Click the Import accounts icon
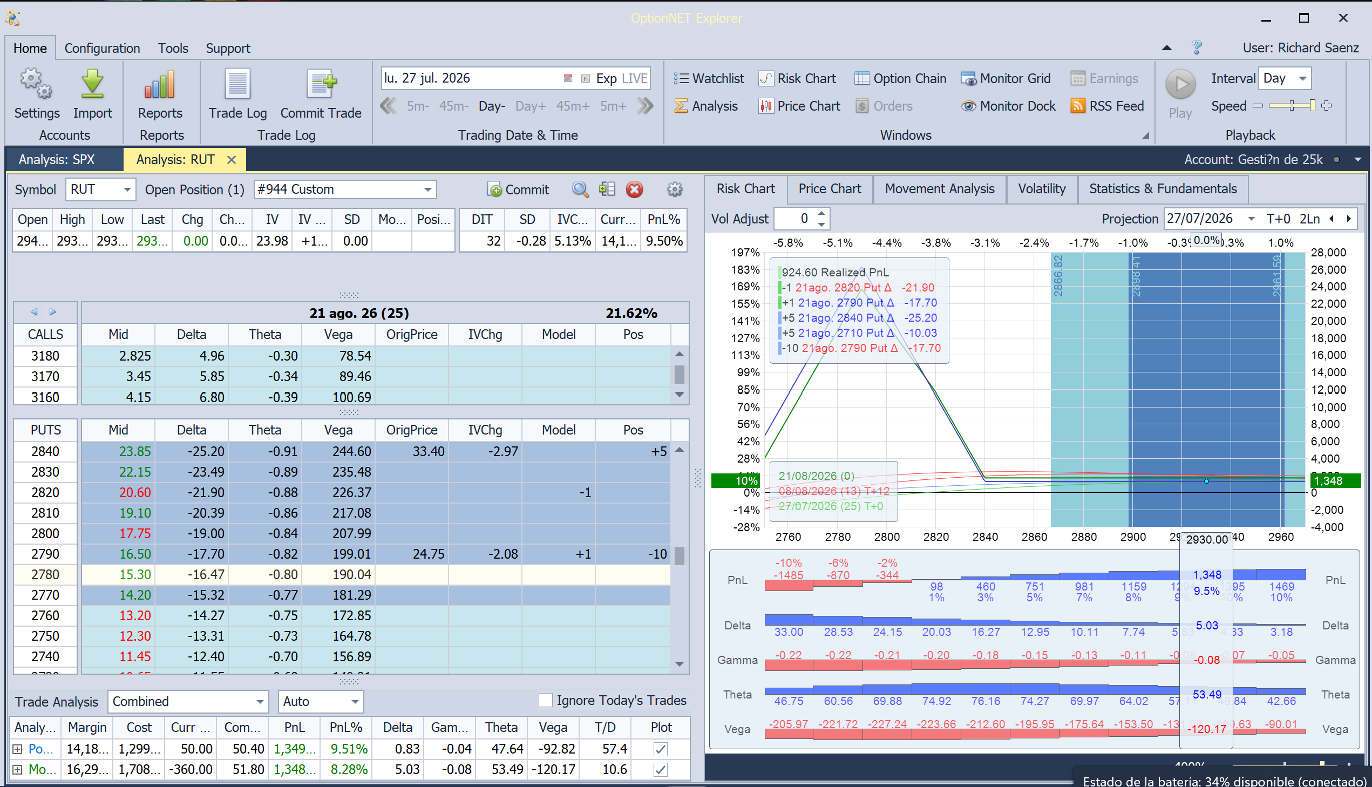Viewport: 1372px width, 787px height. point(92,84)
